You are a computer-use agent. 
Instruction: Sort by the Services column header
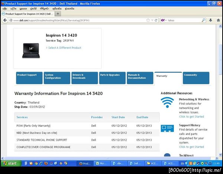(x=22, y=117)
